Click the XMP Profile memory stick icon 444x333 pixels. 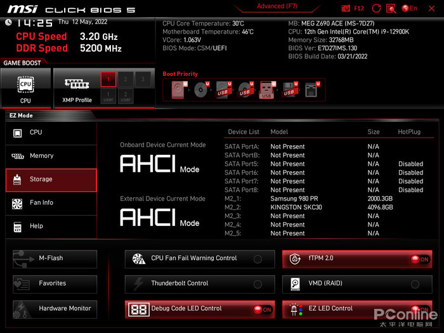click(77, 84)
